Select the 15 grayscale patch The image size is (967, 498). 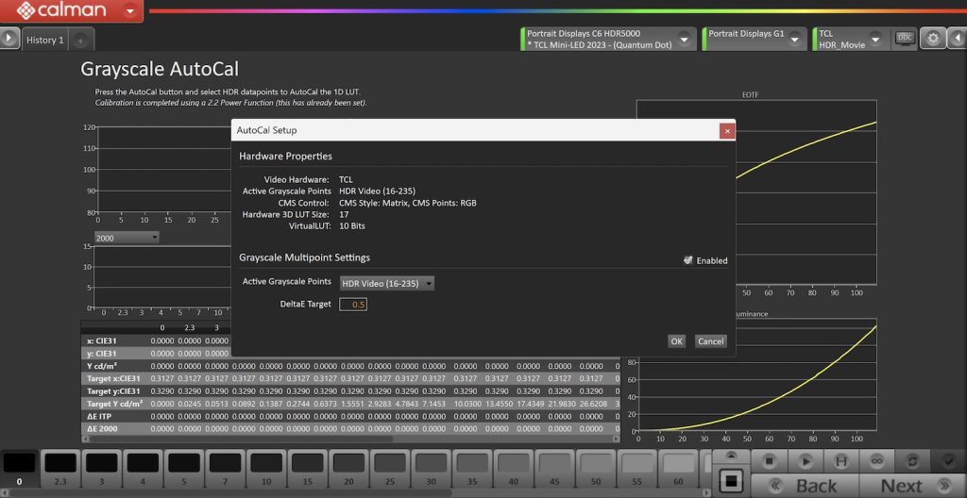tap(307, 469)
